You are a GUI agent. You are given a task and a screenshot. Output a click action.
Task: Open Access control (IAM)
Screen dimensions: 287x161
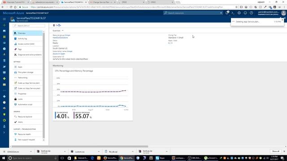pyautogui.click(x=28, y=44)
